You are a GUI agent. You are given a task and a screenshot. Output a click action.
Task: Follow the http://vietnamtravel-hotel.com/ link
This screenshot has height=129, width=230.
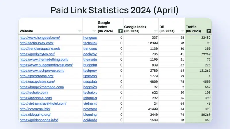click(43, 103)
